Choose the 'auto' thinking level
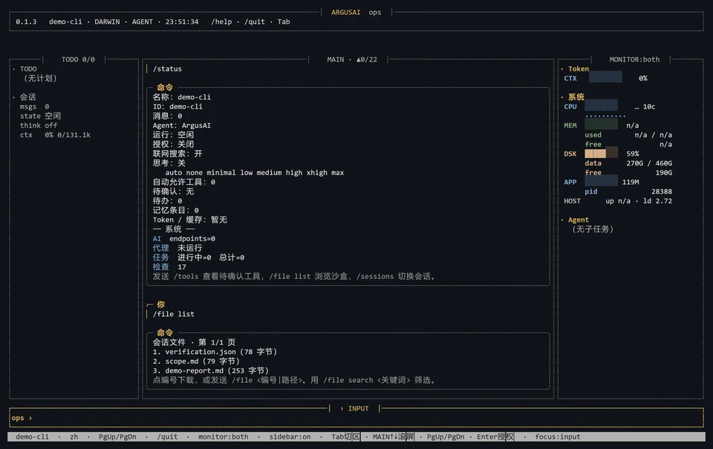This screenshot has height=449, width=713. coord(173,173)
